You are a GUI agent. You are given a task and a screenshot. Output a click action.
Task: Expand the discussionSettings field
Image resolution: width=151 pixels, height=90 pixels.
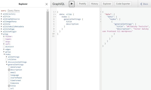pyautogui.click(x=6, y=62)
